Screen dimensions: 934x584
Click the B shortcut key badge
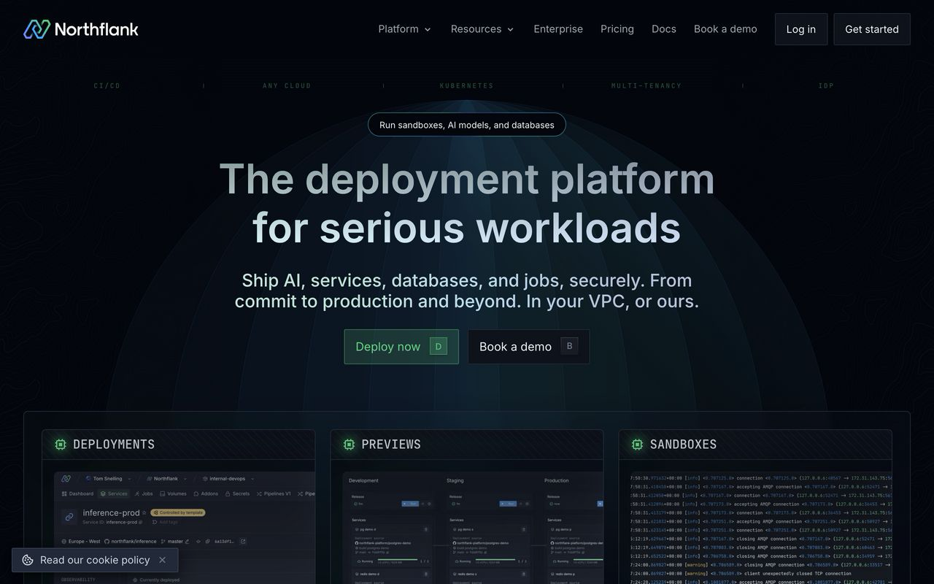[570, 346]
